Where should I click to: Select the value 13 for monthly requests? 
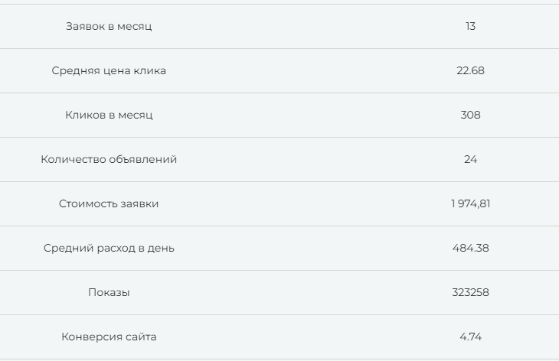[470, 26]
